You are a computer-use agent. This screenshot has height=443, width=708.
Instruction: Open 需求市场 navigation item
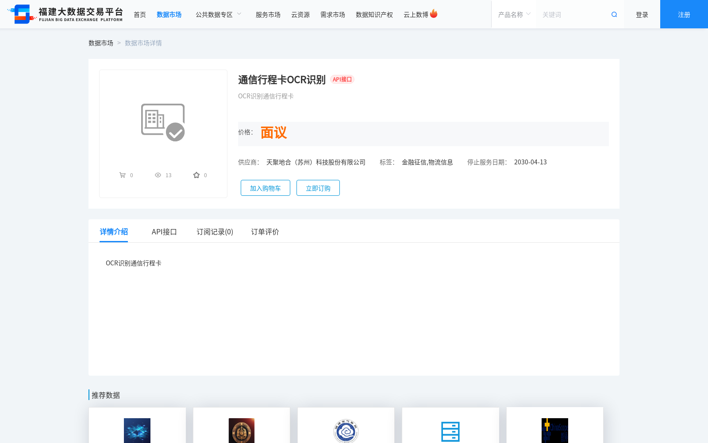tap(333, 15)
